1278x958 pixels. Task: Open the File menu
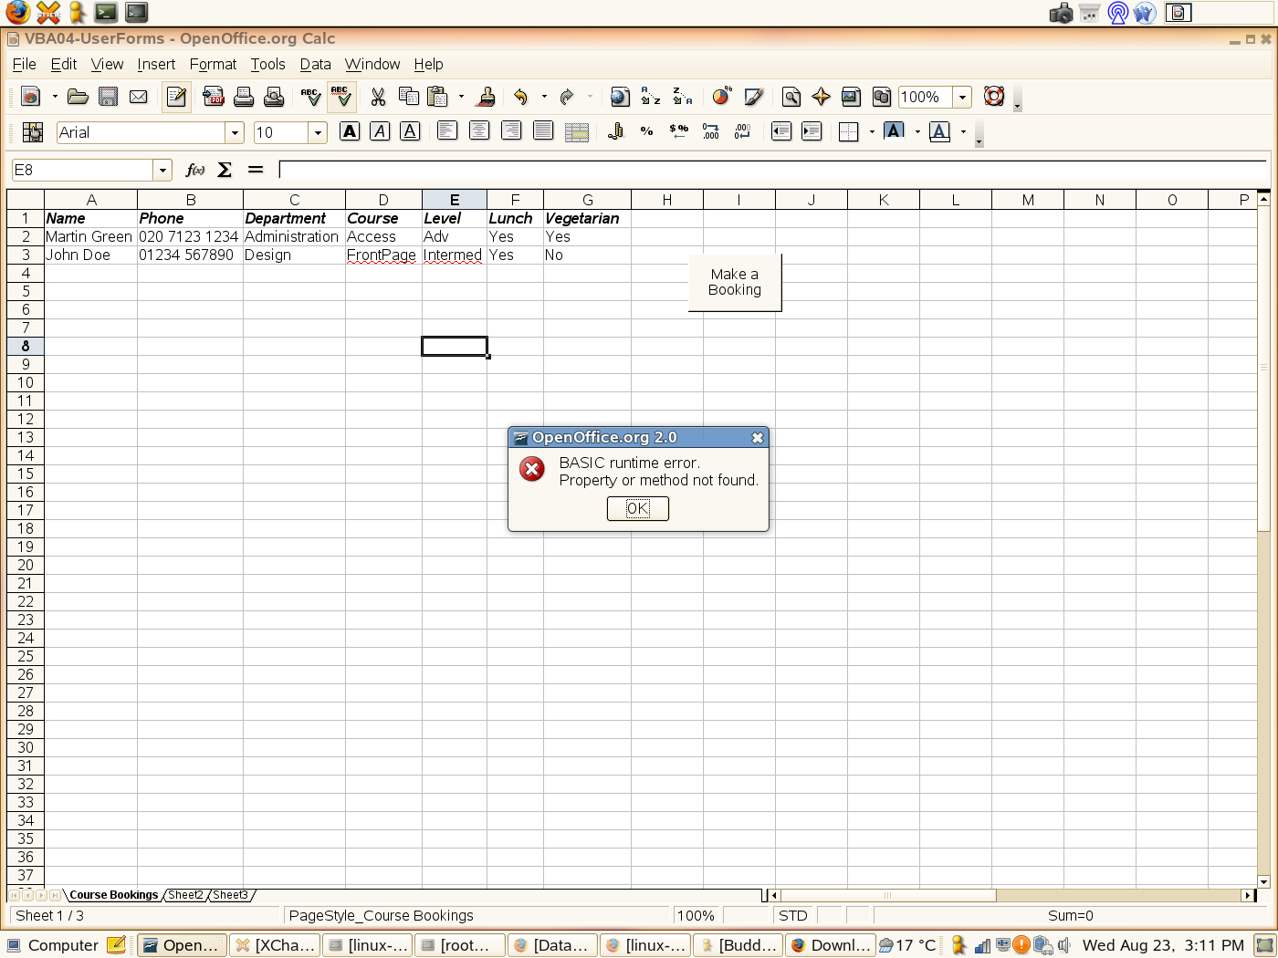[24, 64]
